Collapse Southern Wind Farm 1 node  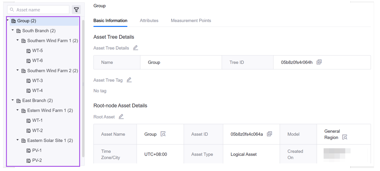[x=18, y=40]
